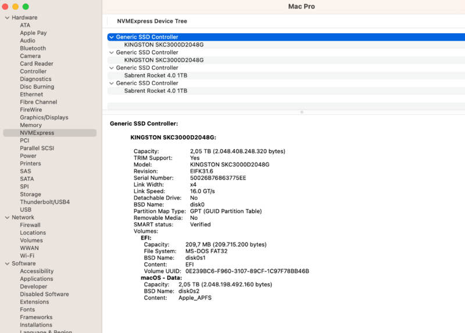465x333 pixels.
Task: Open the Wi-Fi network entry
Action: (x=27, y=255)
